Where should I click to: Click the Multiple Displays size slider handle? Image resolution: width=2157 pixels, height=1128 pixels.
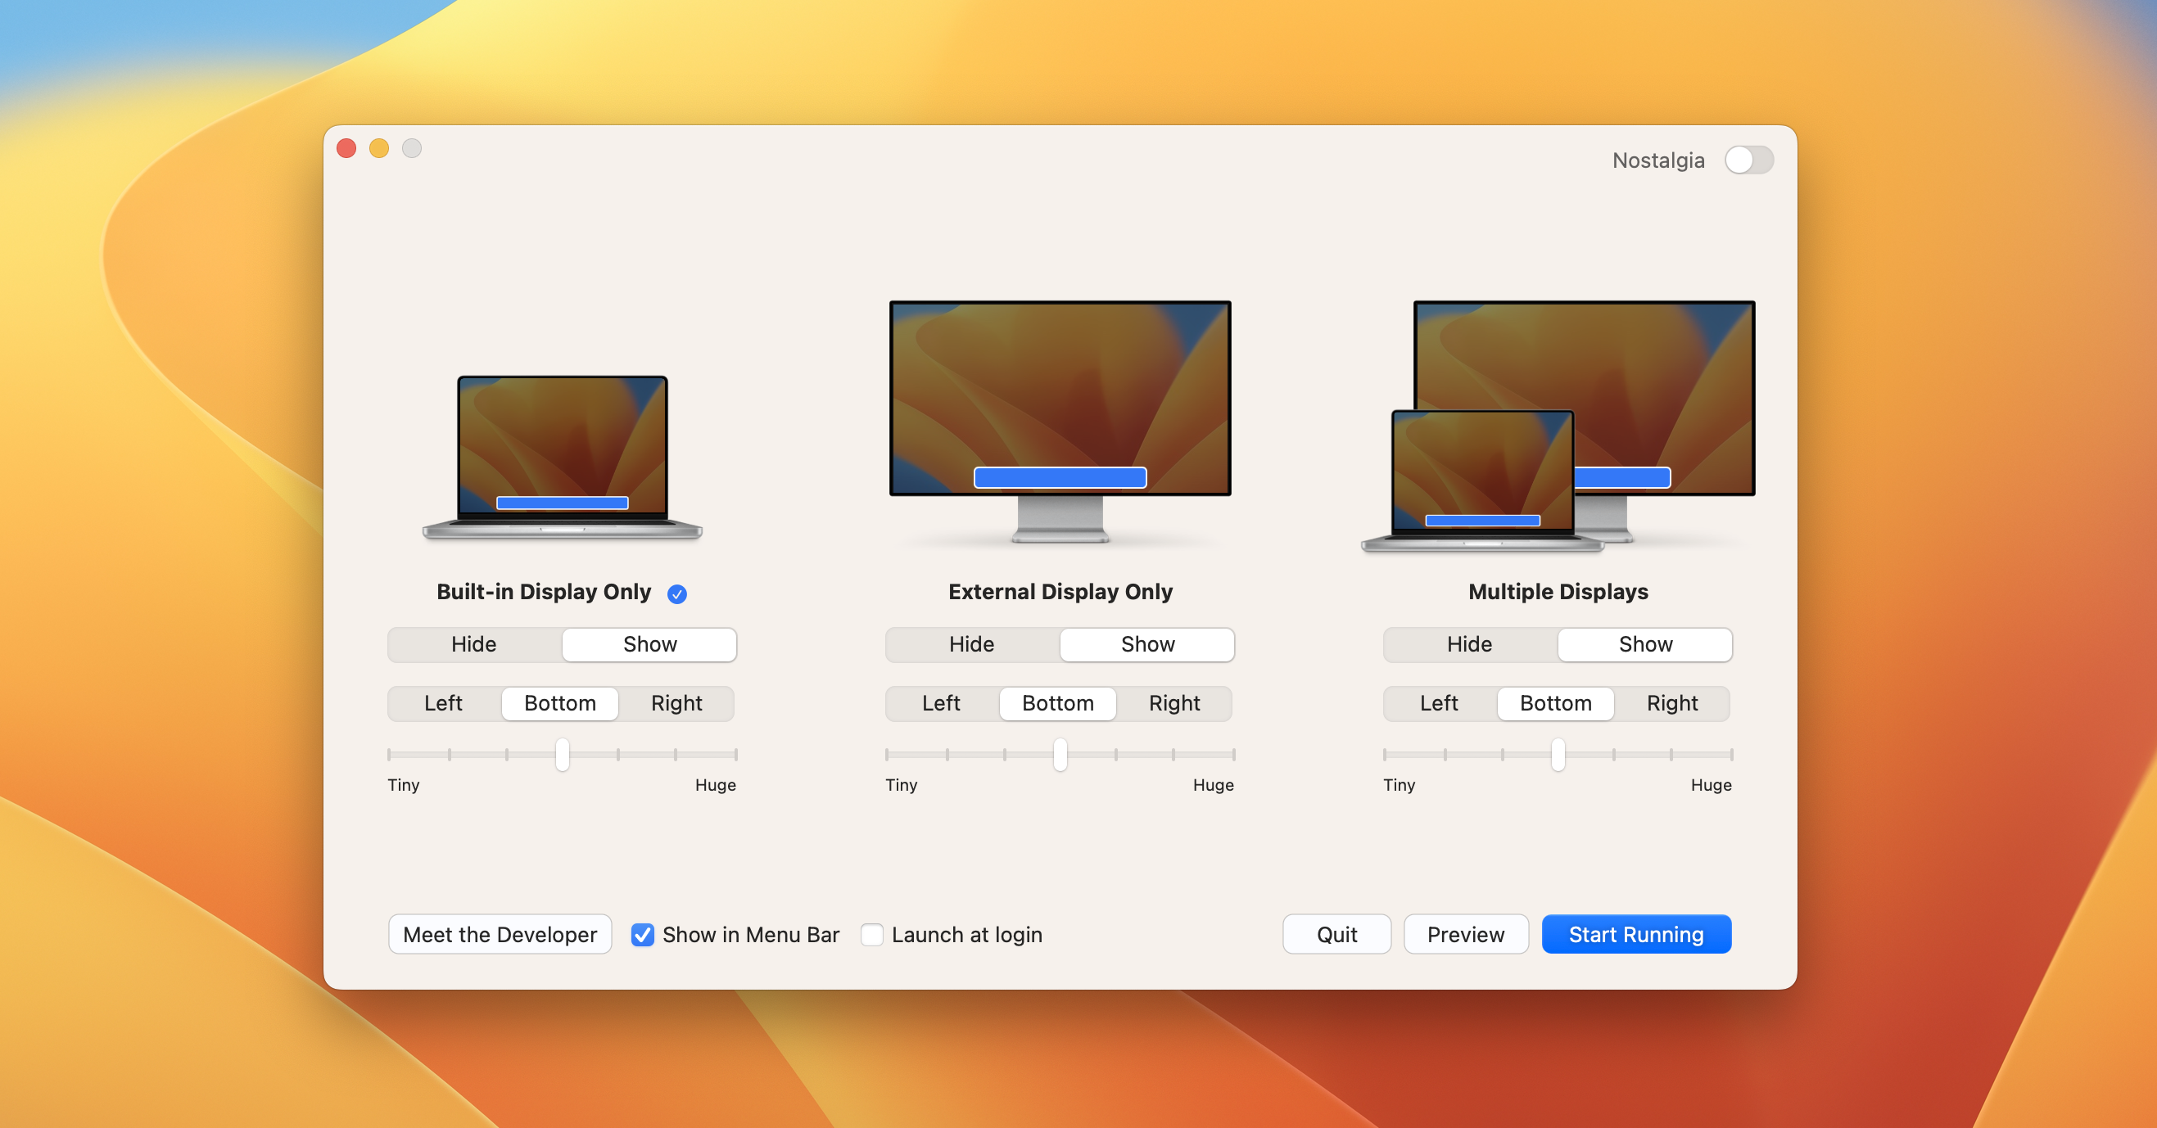tap(1558, 754)
